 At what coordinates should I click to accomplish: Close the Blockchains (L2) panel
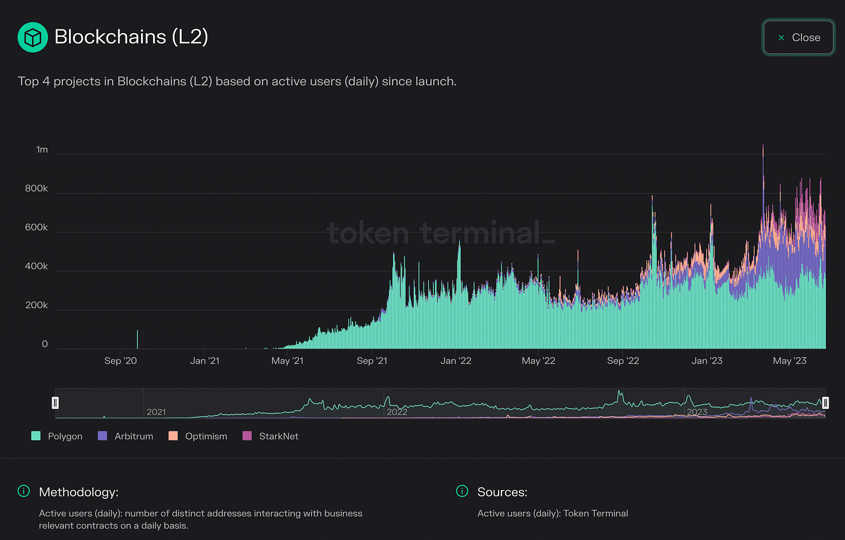799,38
